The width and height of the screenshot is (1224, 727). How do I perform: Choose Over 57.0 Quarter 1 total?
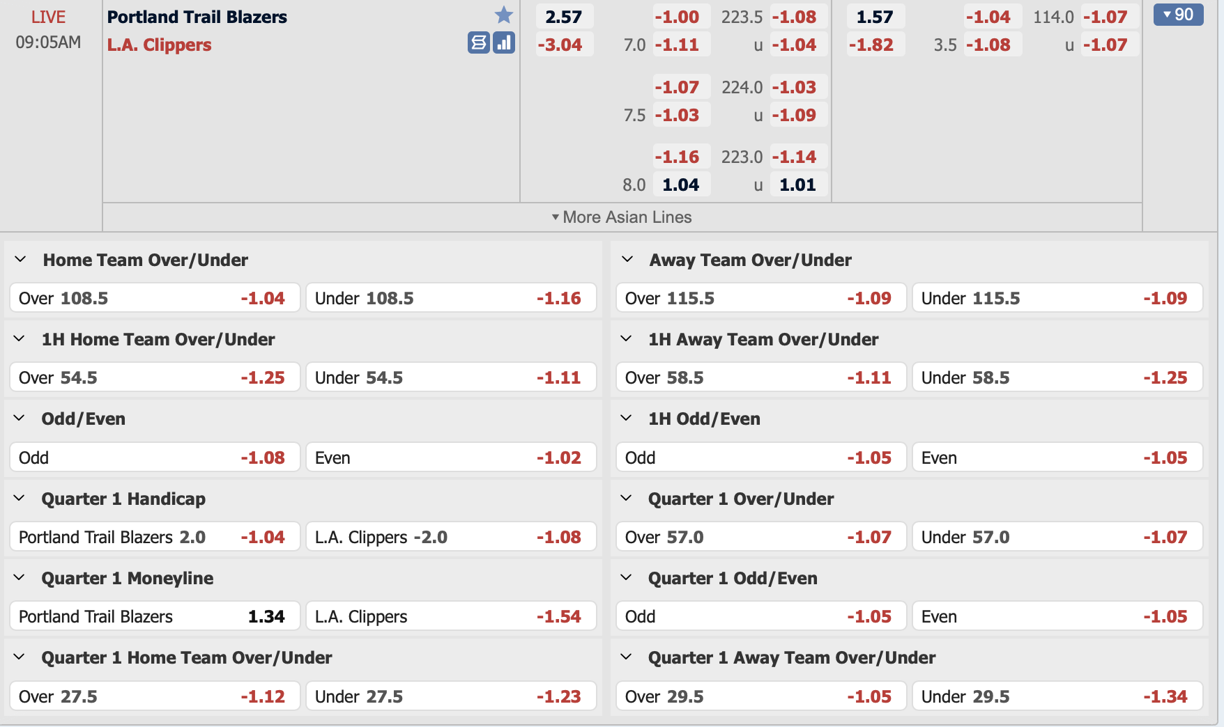click(761, 537)
